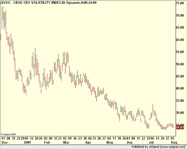Click the 01 date label above Dec
This screenshot has height=149, width=187.
coord(3,138)
